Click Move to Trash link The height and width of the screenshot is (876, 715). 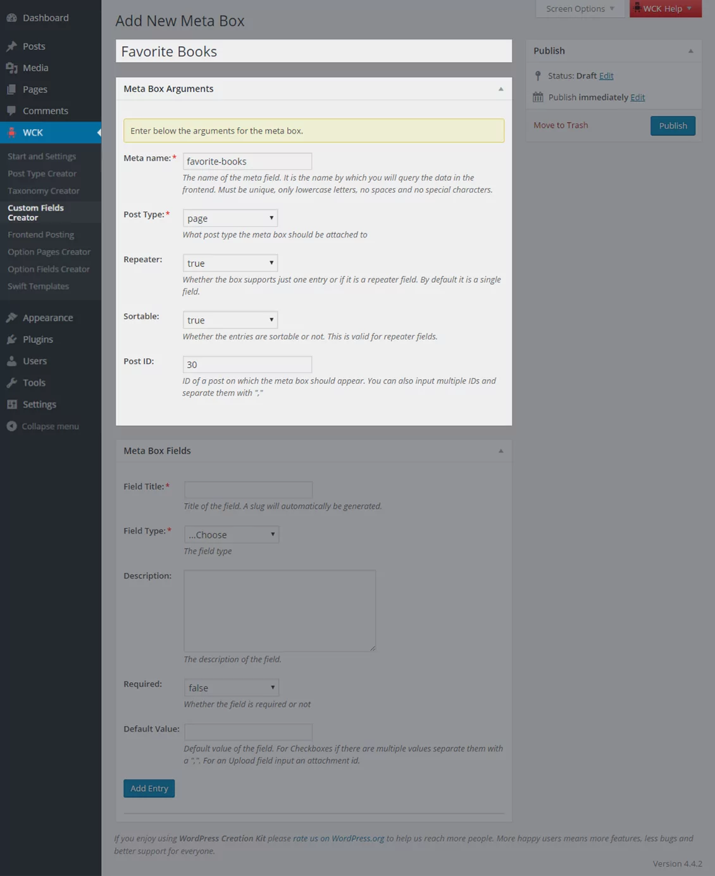(561, 125)
